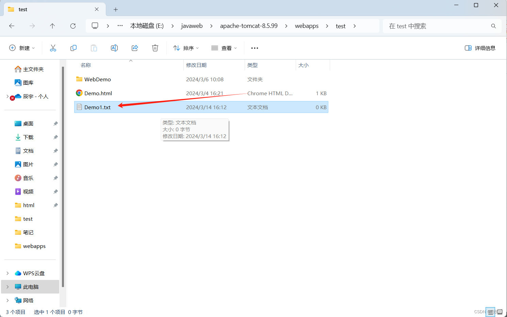Unpin 桌面 using its pin icon
Image resolution: width=507 pixels, height=317 pixels.
click(55, 123)
